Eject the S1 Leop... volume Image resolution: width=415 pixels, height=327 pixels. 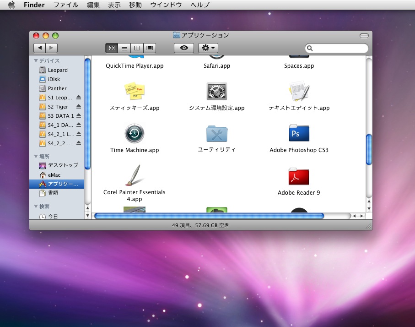coord(79,97)
